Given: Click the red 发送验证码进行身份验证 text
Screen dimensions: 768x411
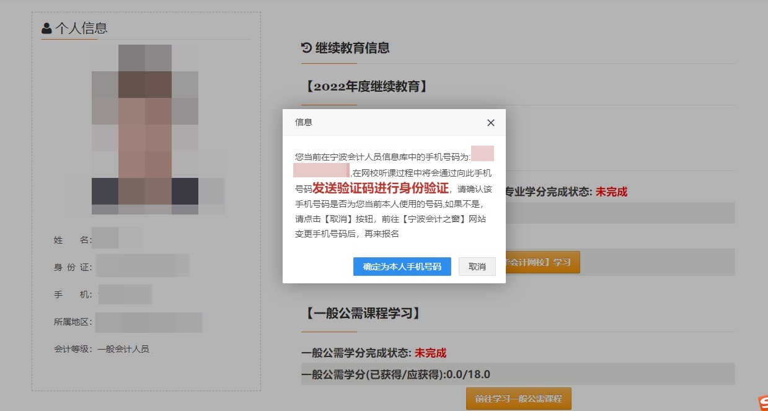Looking at the screenshot, I should click(x=380, y=188).
